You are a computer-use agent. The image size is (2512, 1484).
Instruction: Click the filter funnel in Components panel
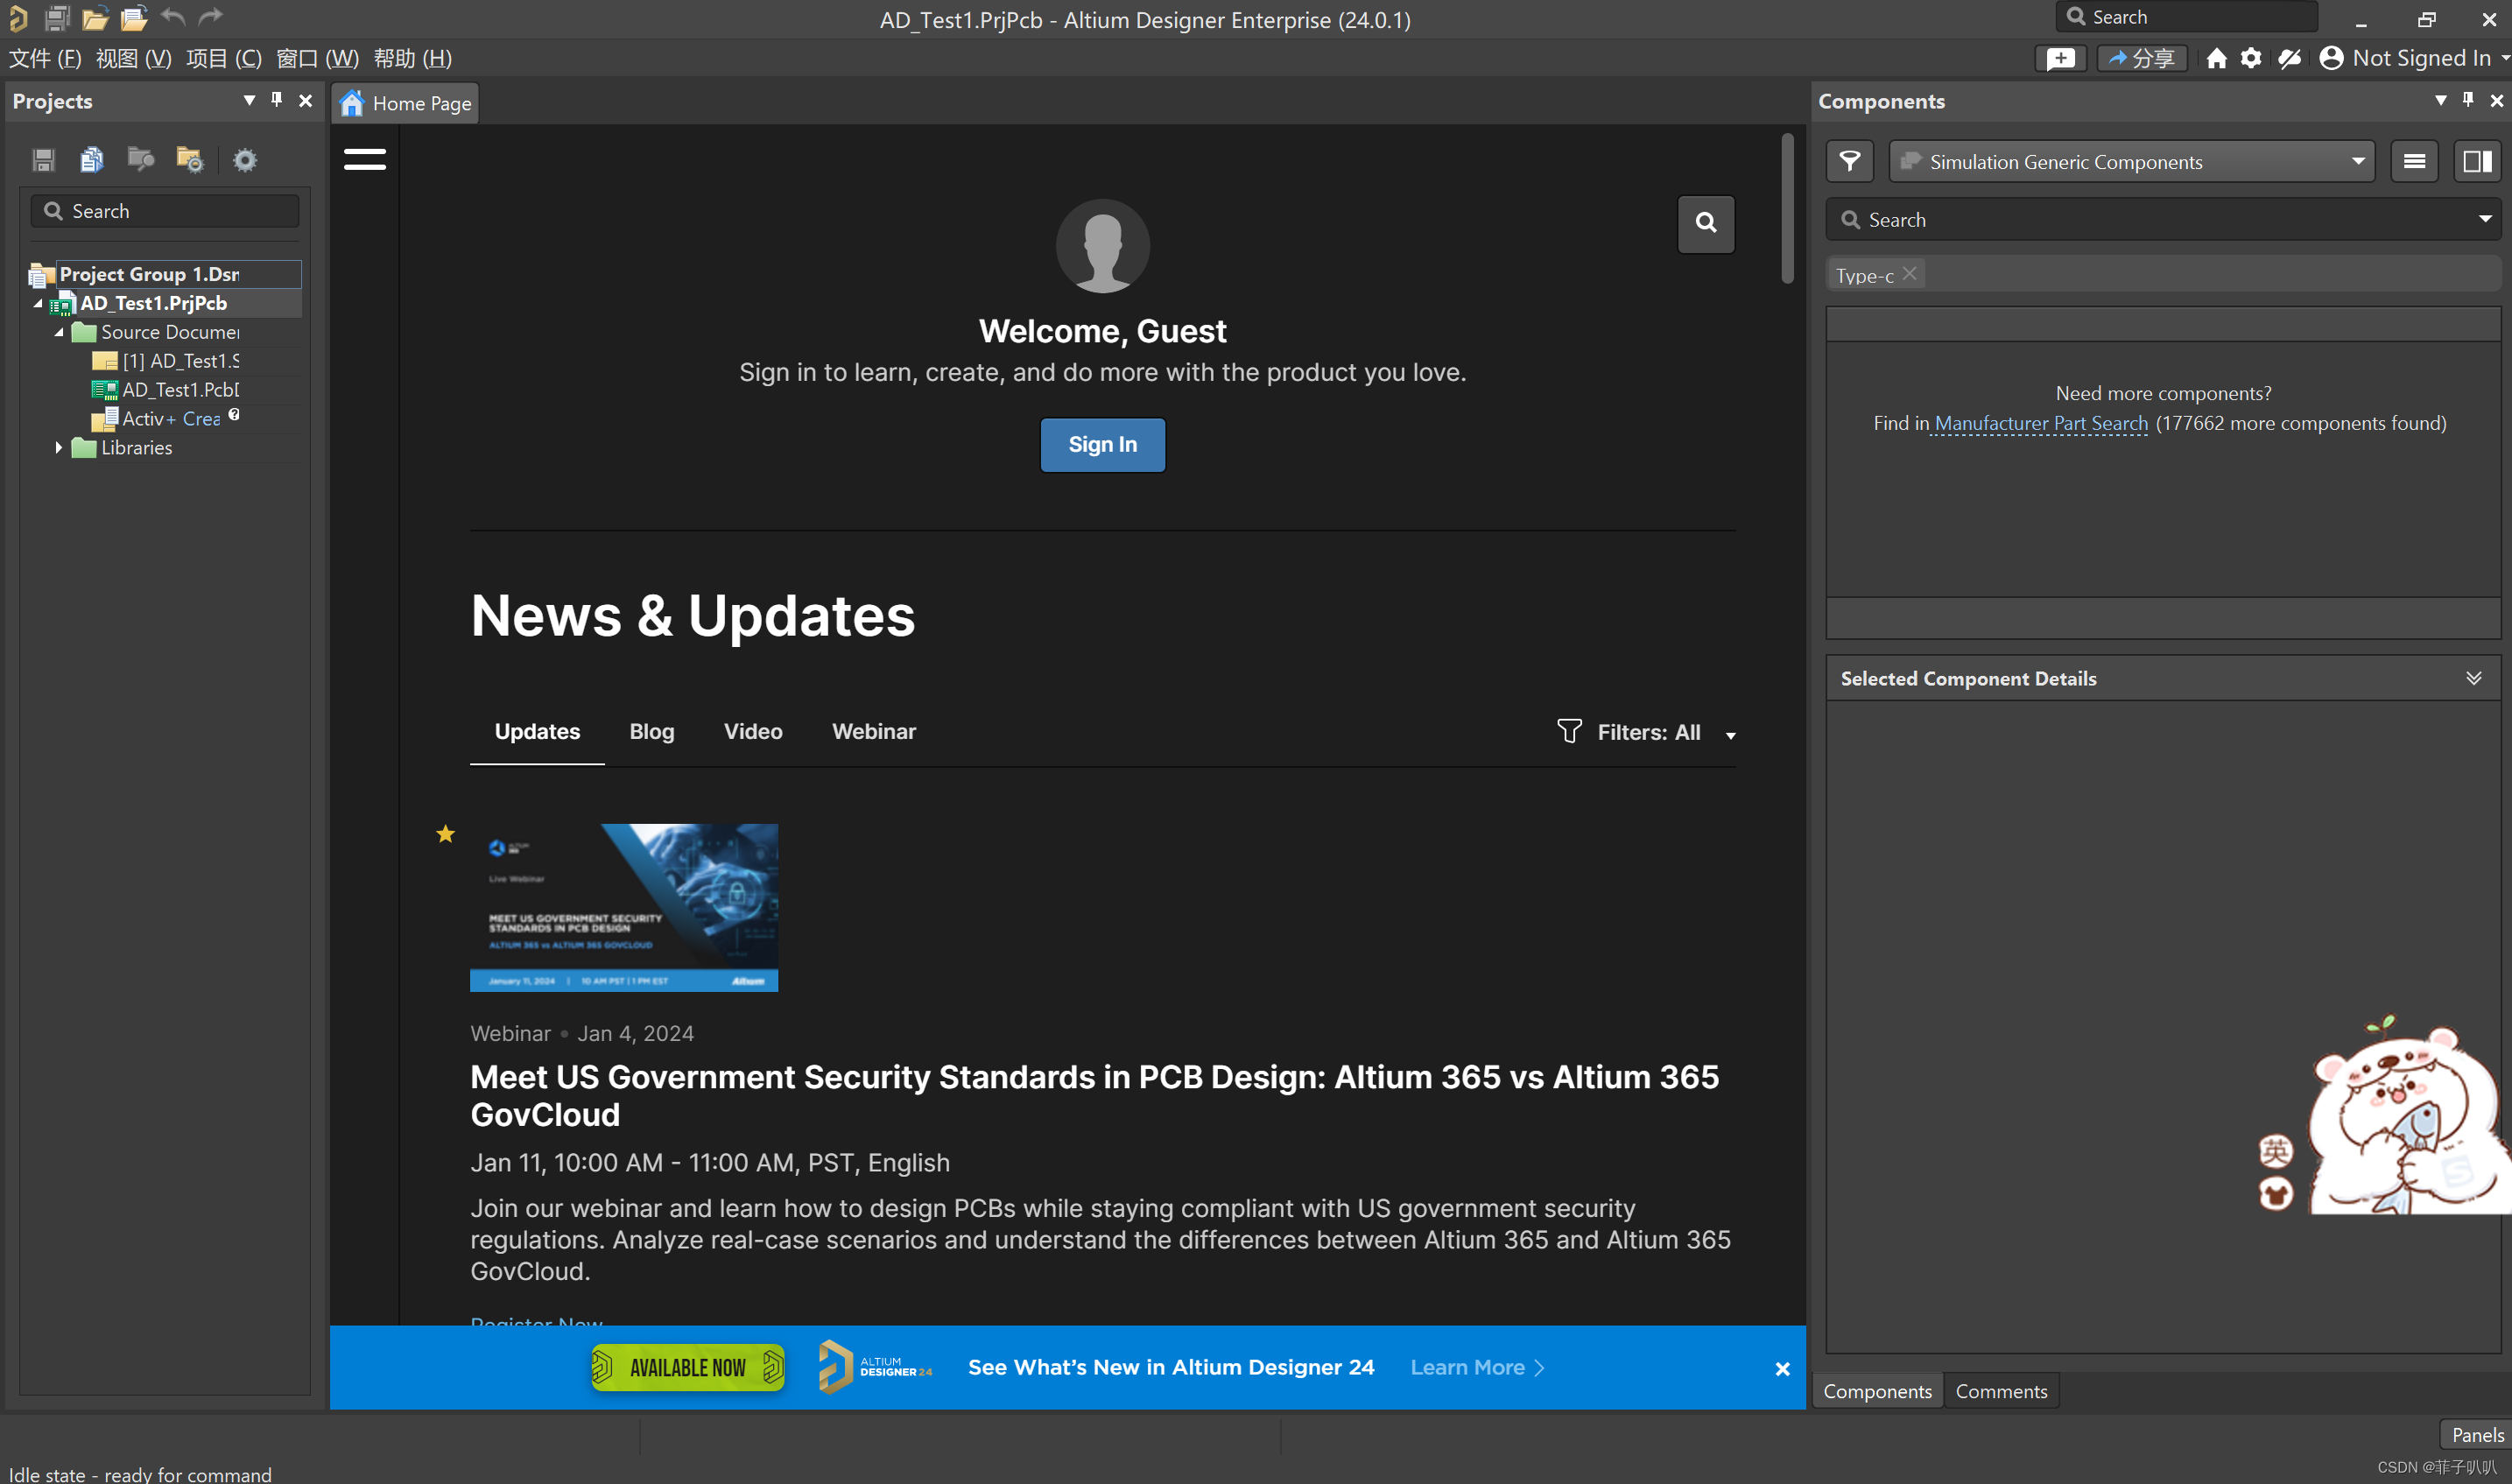(x=1850, y=161)
